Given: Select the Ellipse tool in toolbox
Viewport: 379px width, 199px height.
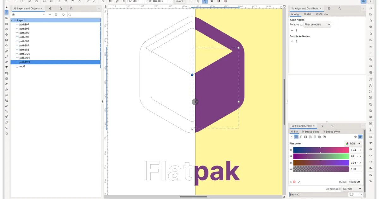Looking at the screenshot, I should tap(7, 29).
